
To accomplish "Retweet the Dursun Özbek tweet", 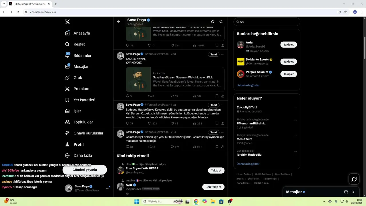I will coord(150,123).
